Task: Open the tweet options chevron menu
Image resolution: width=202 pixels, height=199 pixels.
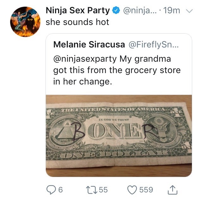Action: (189, 11)
